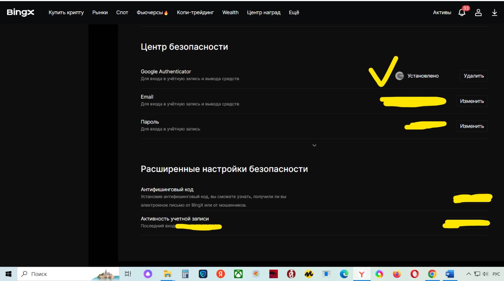The height and width of the screenshot is (281, 504).
Task: Click Изменить button for Email
Action: click(x=472, y=101)
